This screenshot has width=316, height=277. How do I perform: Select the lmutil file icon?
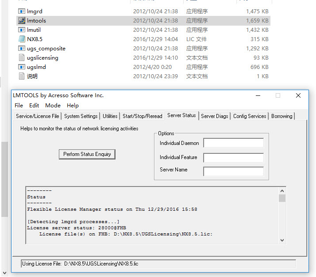tap(22, 30)
